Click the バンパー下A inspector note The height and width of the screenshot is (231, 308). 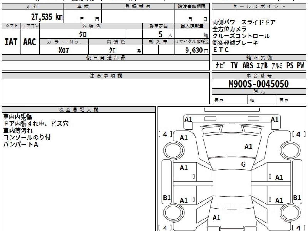(x=21, y=145)
